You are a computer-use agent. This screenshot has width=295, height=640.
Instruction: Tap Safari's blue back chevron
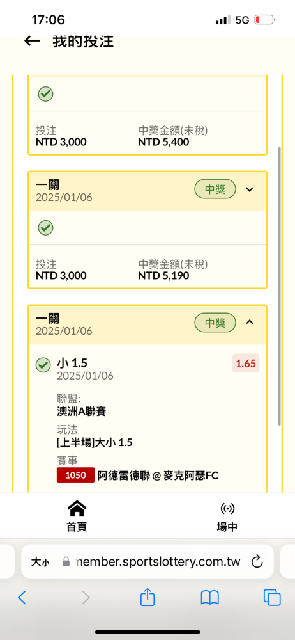click(x=22, y=598)
